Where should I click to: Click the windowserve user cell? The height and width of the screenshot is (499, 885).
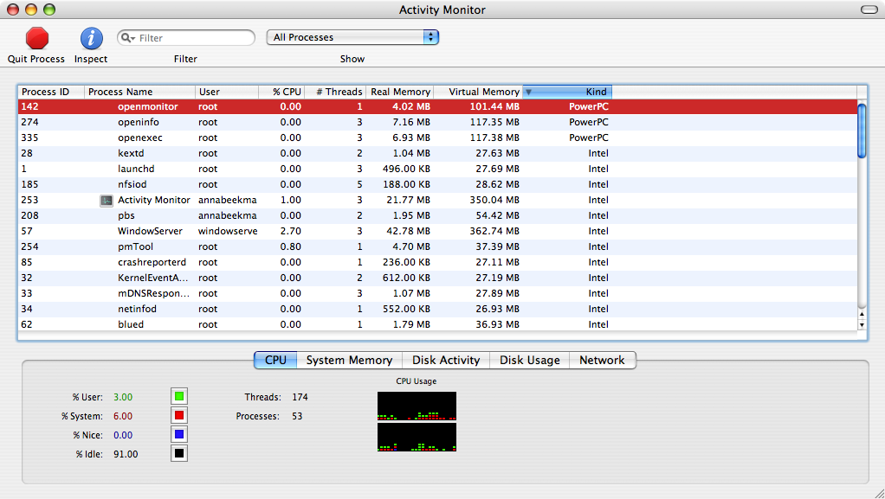[x=228, y=231]
